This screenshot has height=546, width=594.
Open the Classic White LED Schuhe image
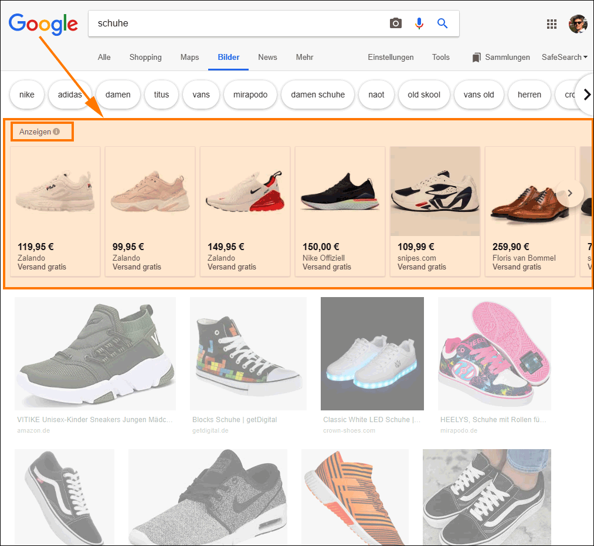372,353
